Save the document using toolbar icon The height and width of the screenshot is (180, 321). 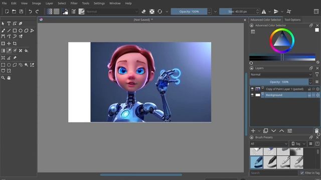(x=21, y=11)
